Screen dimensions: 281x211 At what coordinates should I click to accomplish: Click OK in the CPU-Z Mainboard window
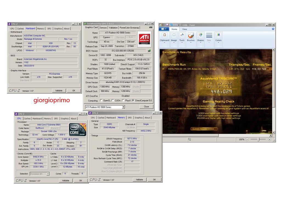[x=74, y=91]
